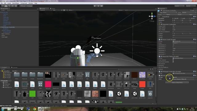
Task: Open the Character Motor script gear menu
Action: pyautogui.click(x=196, y=56)
